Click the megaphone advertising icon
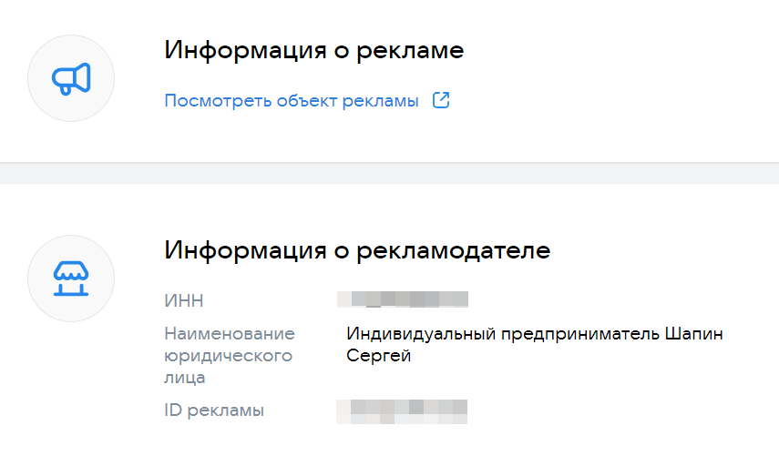The width and height of the screenshot is (779, 466). pos(71,79)
